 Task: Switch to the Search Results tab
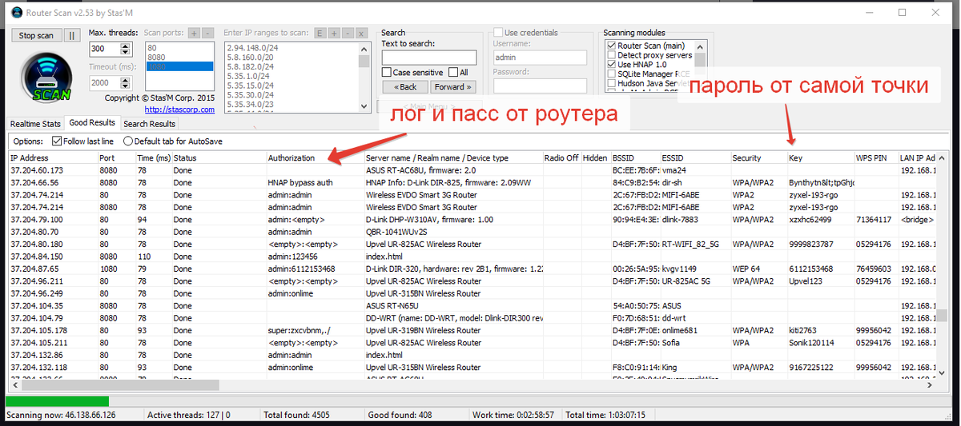tap(149, 124)
